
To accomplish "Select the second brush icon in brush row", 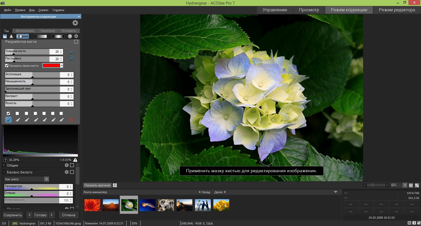I will (17, 120).
